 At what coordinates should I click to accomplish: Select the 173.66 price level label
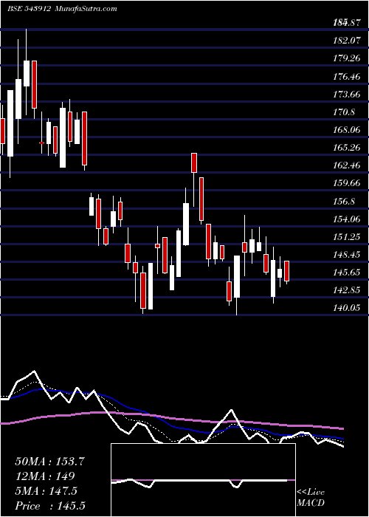click(x=346, y=95)
